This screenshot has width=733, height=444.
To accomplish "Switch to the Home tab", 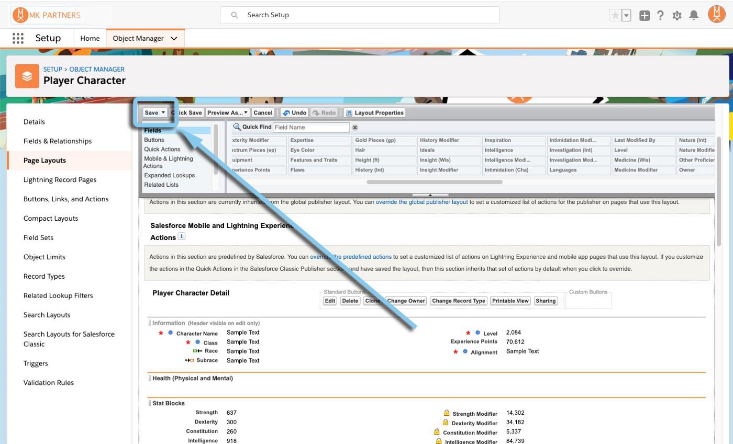I will 90,38.
